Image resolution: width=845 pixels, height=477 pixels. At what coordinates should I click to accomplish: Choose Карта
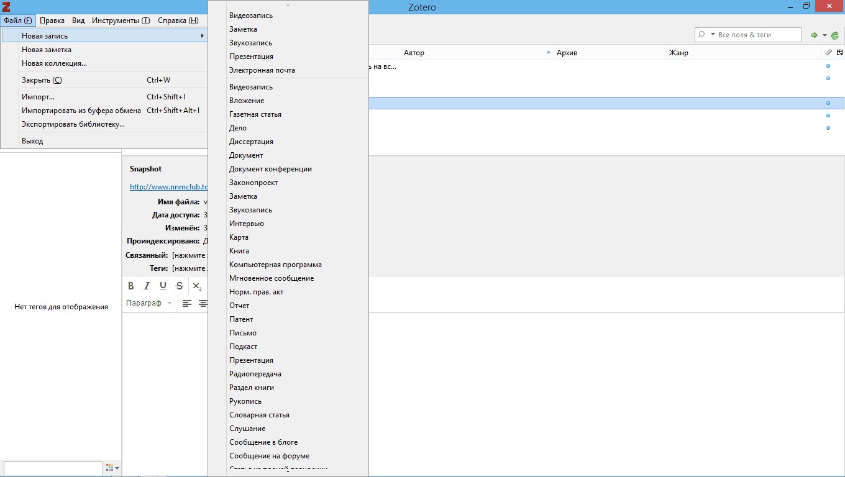click(288, 237)
